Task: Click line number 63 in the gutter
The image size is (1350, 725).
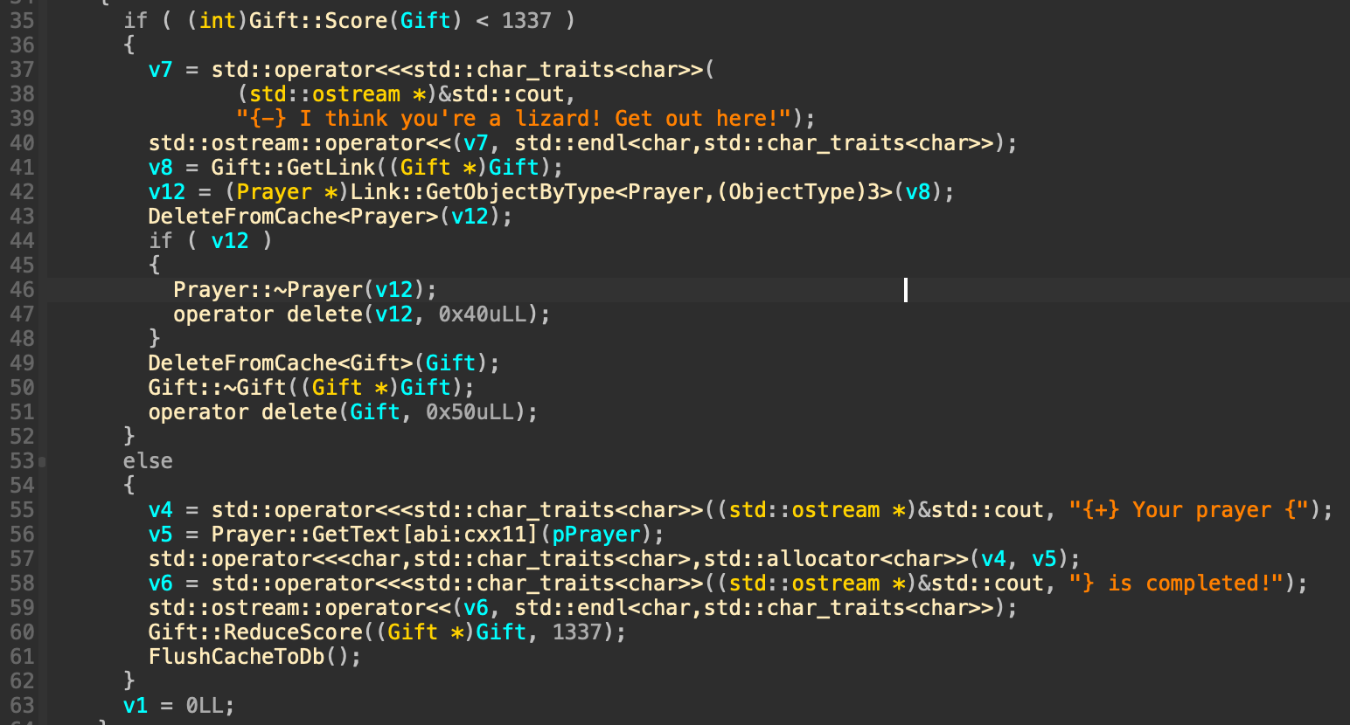Action: tap(22, 705)
